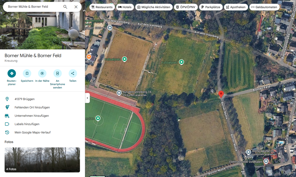Image resolution: width=296 pixels, height=177 pixels.
Task: Open Mein Google Maps-Verlauf
Action: click(x=32, y=132)
